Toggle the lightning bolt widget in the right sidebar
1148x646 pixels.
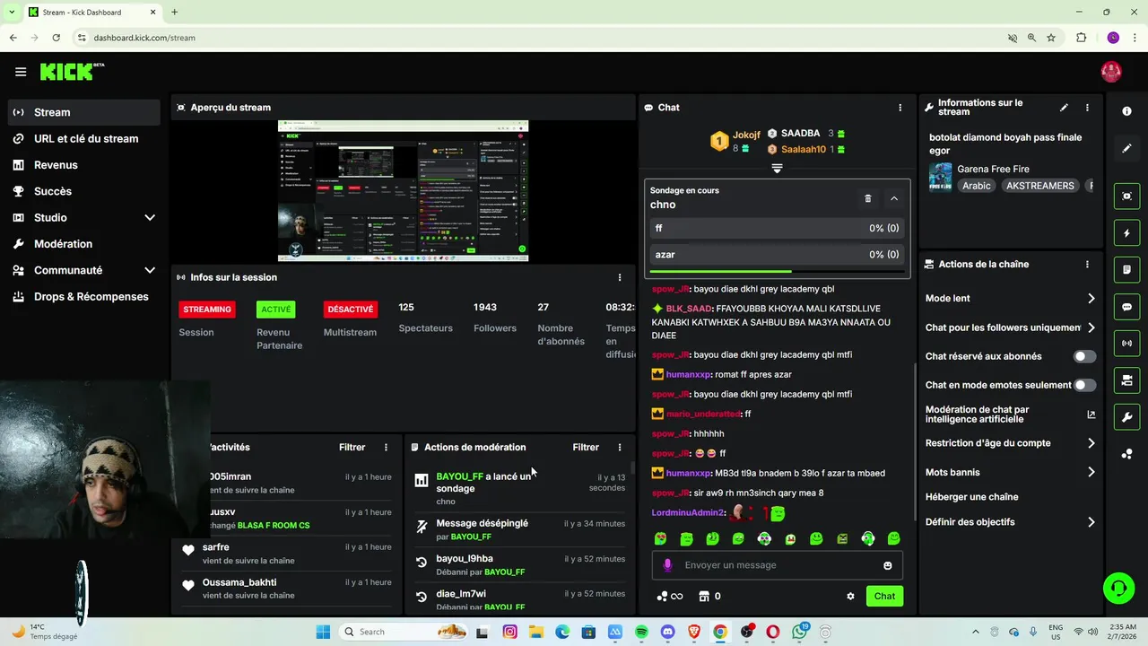pos(1126,233)
